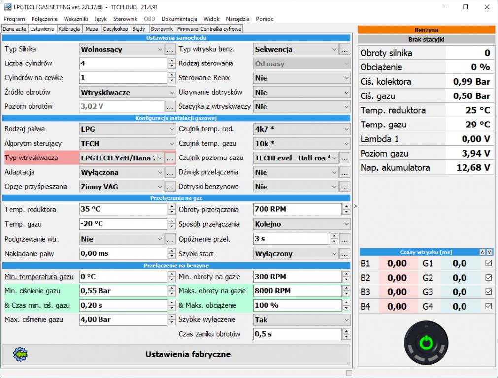Click the Cylindrów na cewkę input field
This screenshot has width=498, height=378.
coord(123,78)
